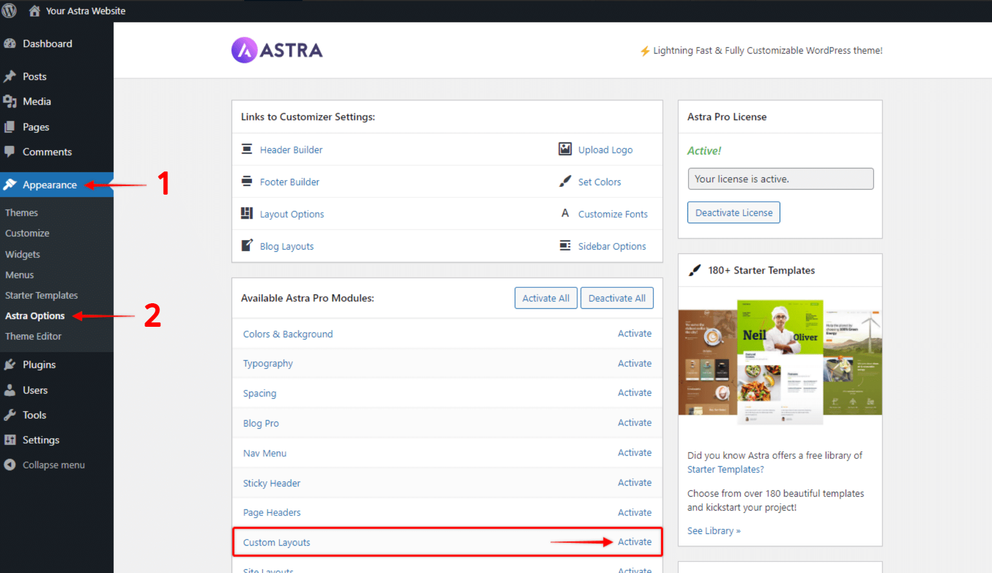Click the WordPress logo icon

tap(9, 10)
